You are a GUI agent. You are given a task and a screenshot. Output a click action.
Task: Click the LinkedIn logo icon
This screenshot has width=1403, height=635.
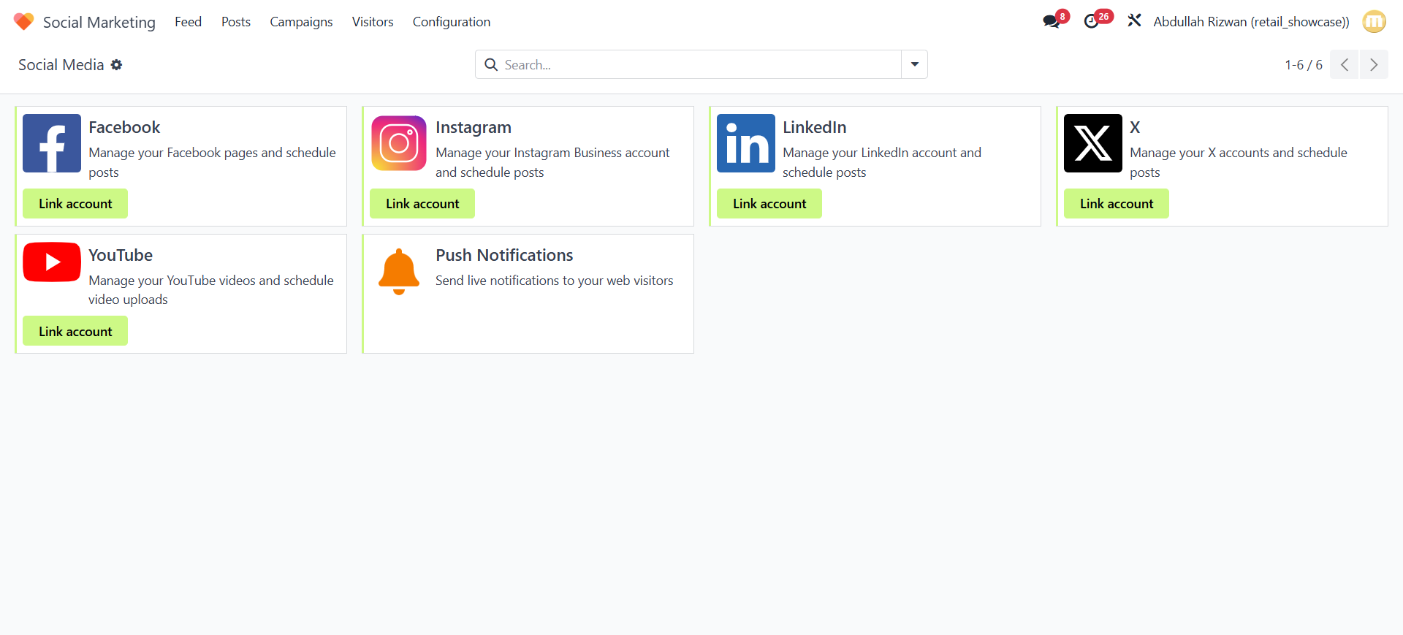[x=746, y=143]
